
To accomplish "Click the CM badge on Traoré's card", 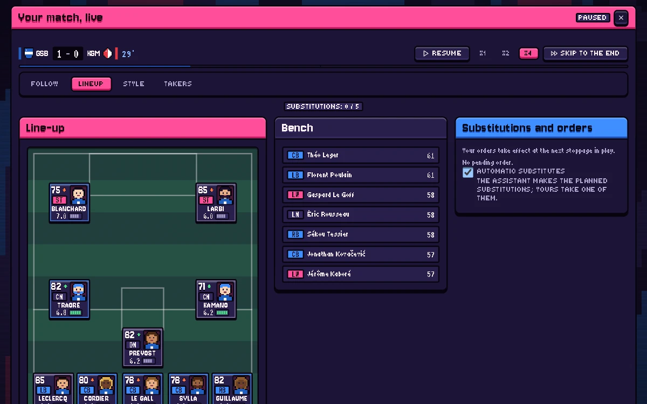I will click(x=59, y=296).
